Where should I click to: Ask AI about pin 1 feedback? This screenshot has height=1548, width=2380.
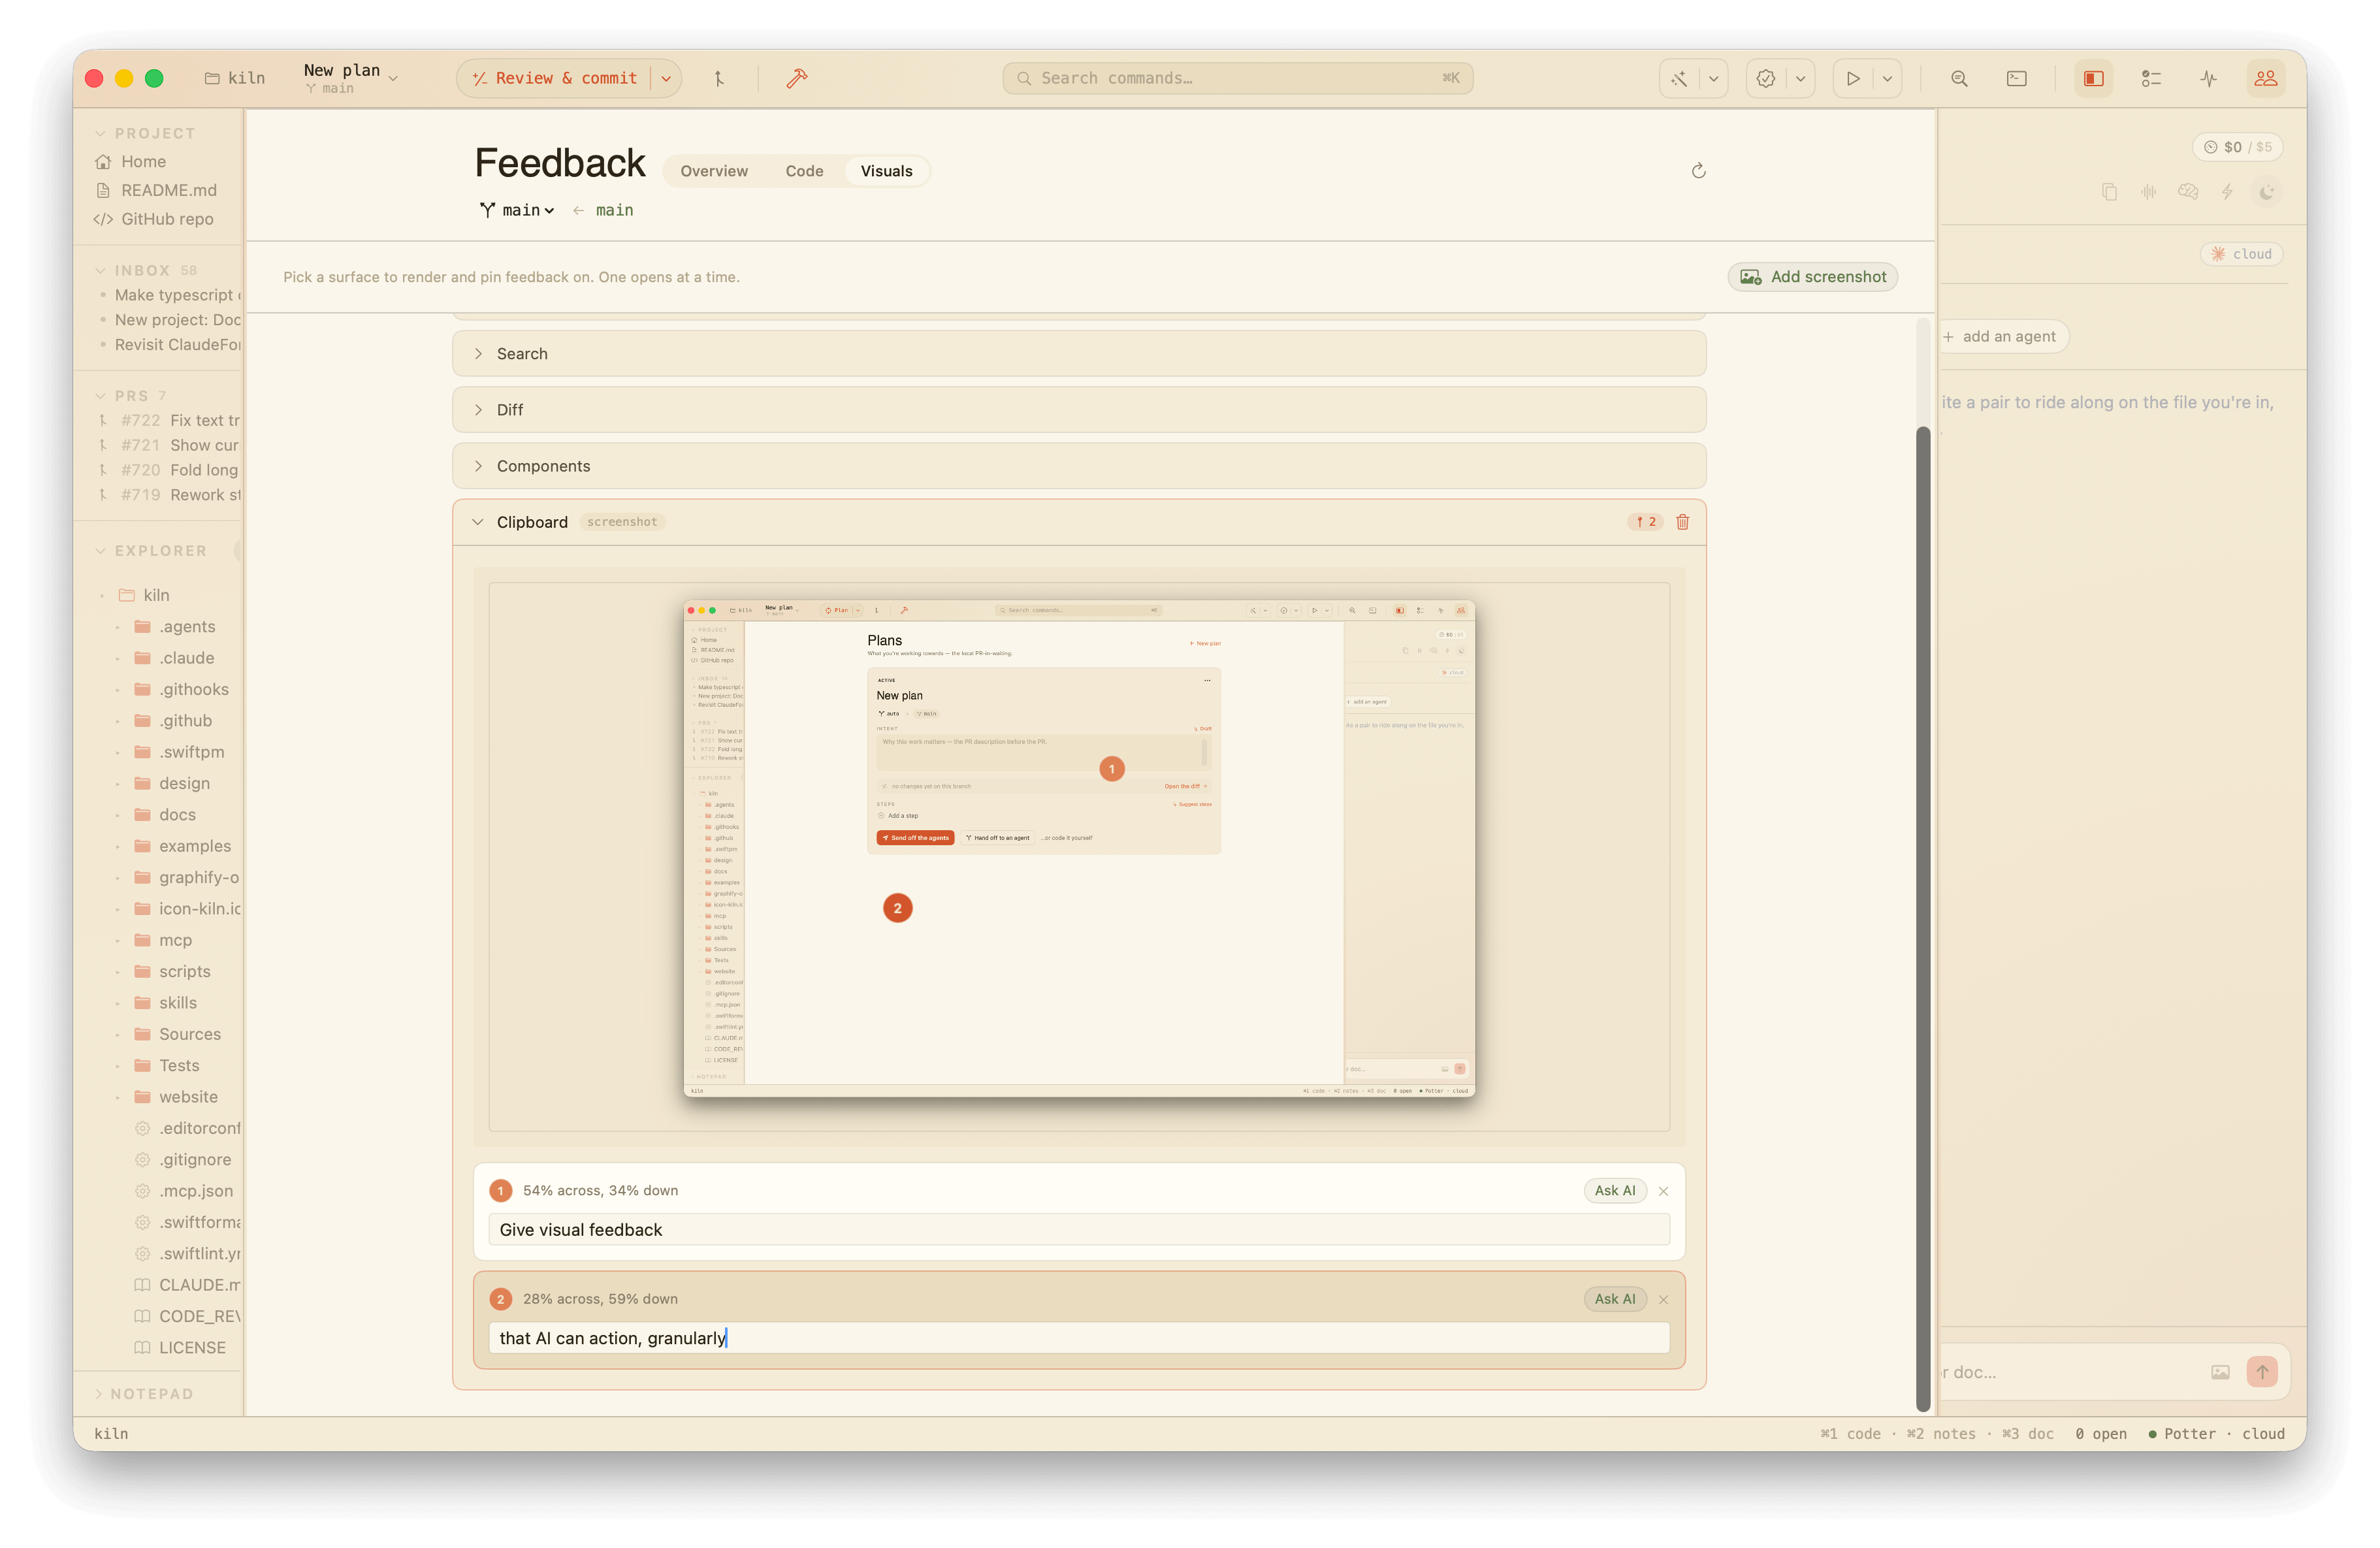1615,1191
